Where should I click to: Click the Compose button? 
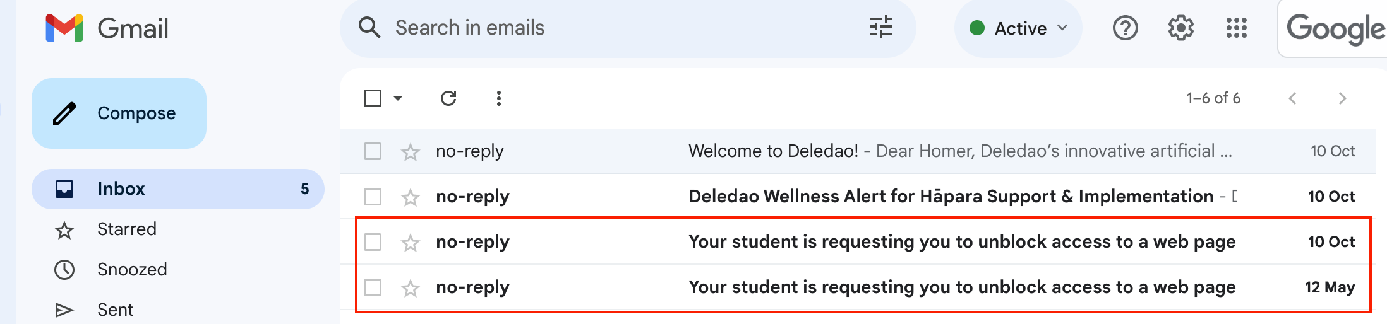pyautogui.click(x=119, y=113)
